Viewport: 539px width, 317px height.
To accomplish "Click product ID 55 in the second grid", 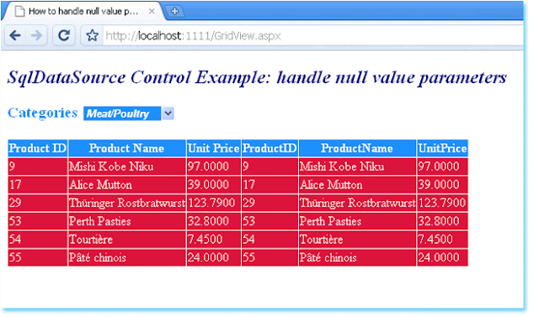I will click(249, 257).
